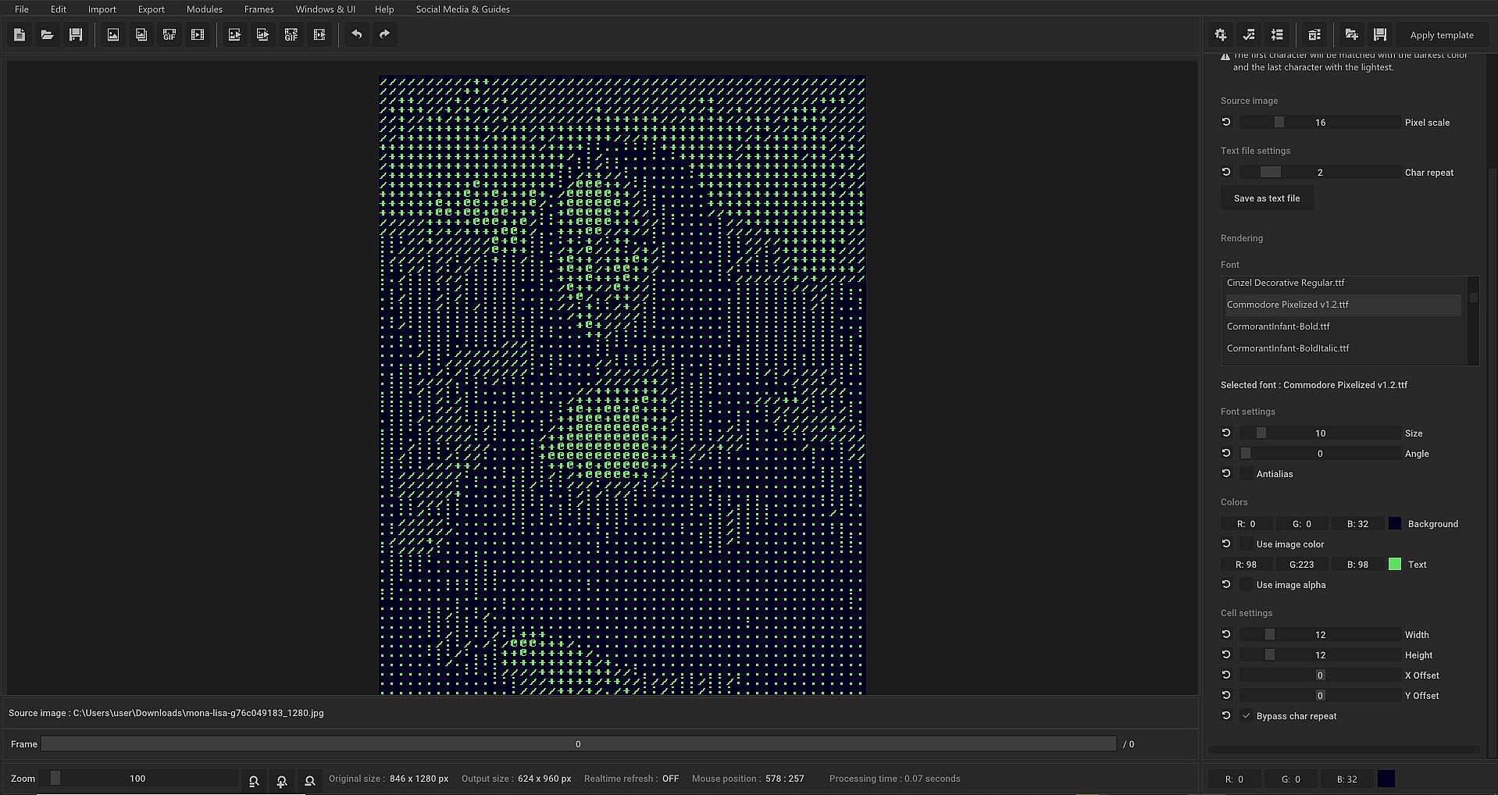
Task: Toggle the Use image color checkbox
Action: point(1247,544)
